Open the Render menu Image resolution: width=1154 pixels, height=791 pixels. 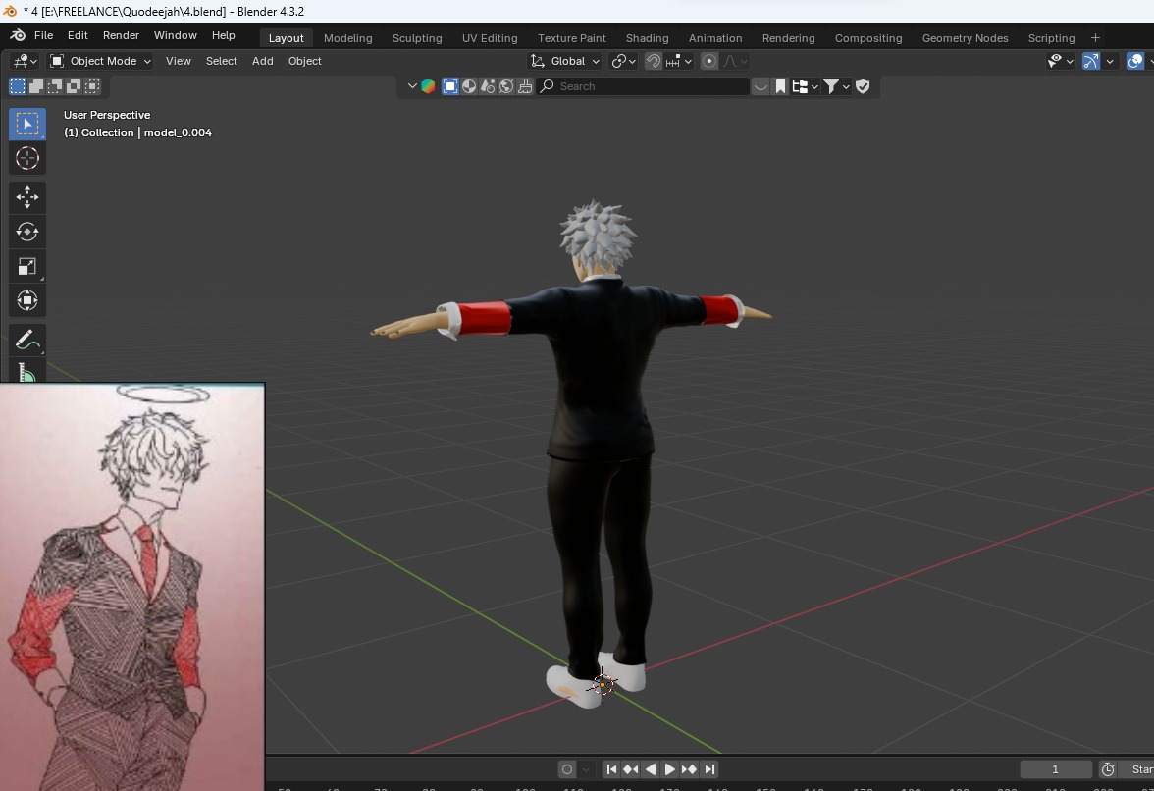pyautogui.click(x=120, y=35)
